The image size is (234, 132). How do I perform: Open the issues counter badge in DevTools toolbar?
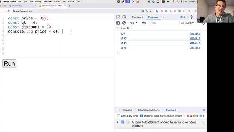click(183, 17)
